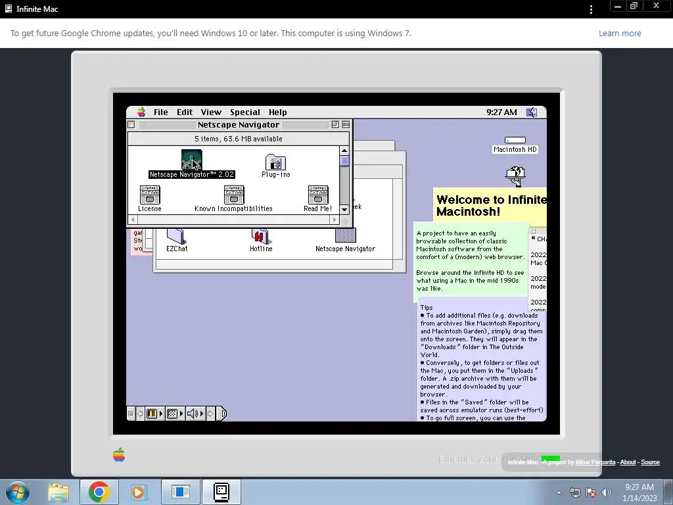The height and width of the screenshot is (505, 673).
Task: Select the greyed Netscape Navigator folder icon
Action: point(345,235)
